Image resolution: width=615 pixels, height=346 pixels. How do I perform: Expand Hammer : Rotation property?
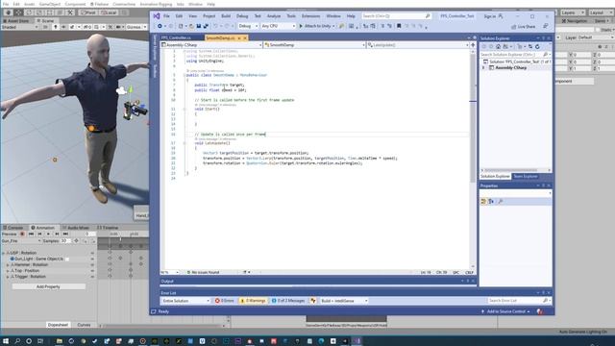(x=8, y=265)
